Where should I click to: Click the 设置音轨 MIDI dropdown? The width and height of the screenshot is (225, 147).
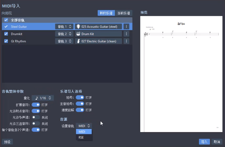coord(84,126)
